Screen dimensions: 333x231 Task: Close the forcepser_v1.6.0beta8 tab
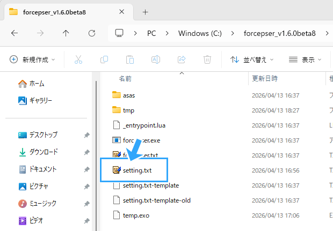coord(122,12)
